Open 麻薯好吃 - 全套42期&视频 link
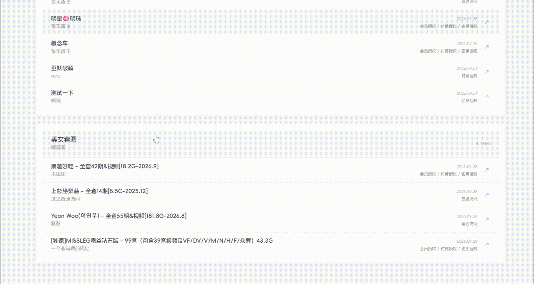The image size is (534, 284). 105,166
